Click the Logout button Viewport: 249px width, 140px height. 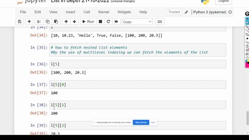click(224, 2)
